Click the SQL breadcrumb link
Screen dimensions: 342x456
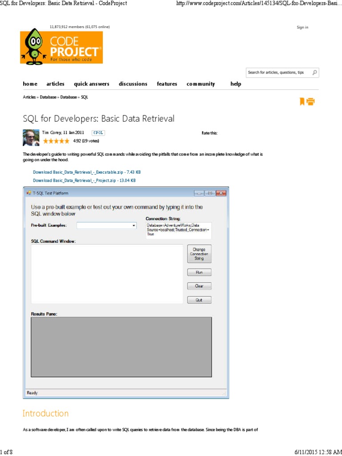(85, 97)
